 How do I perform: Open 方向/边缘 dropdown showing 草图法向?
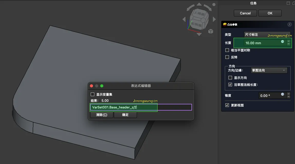pos(269,70)
